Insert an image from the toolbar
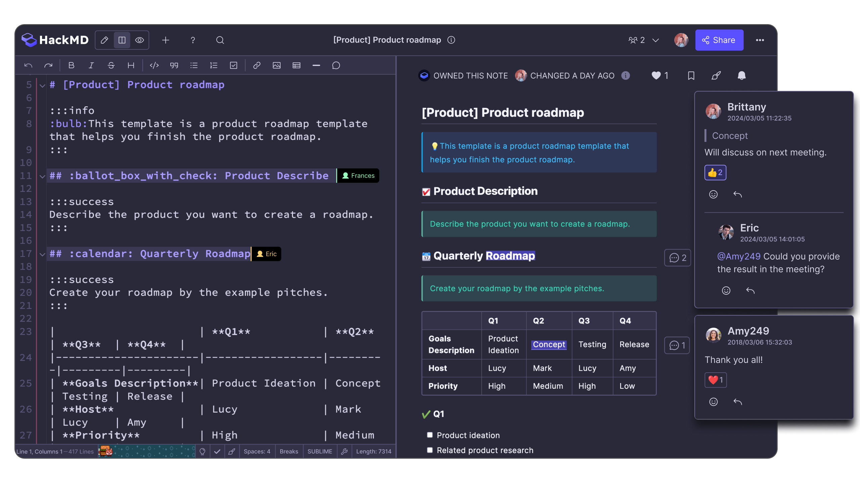Screen dimensions: 860x483 tap(276, 65)
